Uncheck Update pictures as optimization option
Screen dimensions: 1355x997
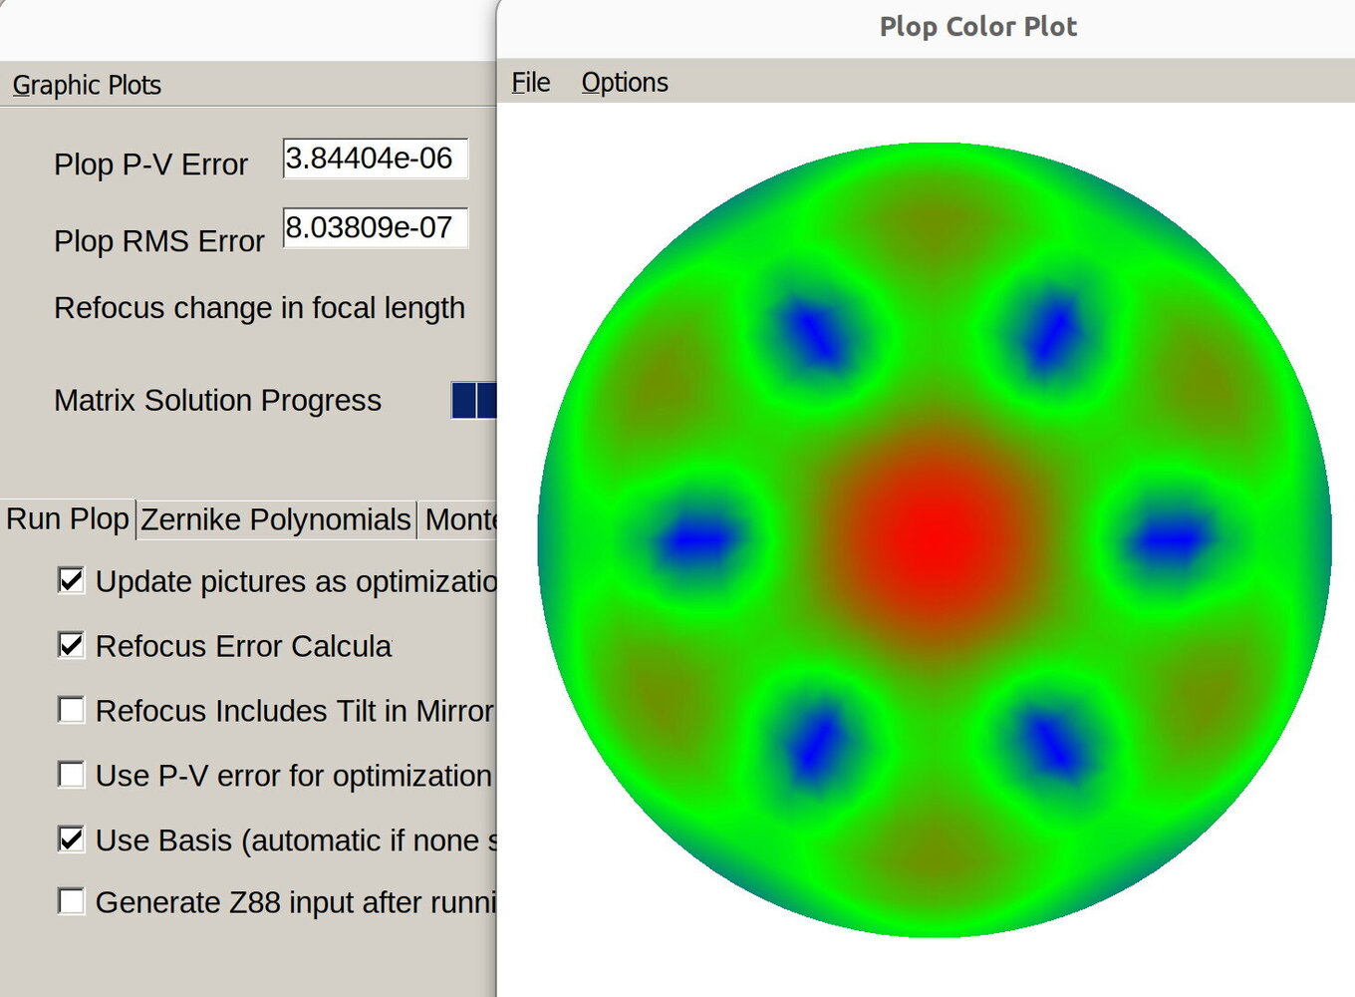tap(71, 580)
